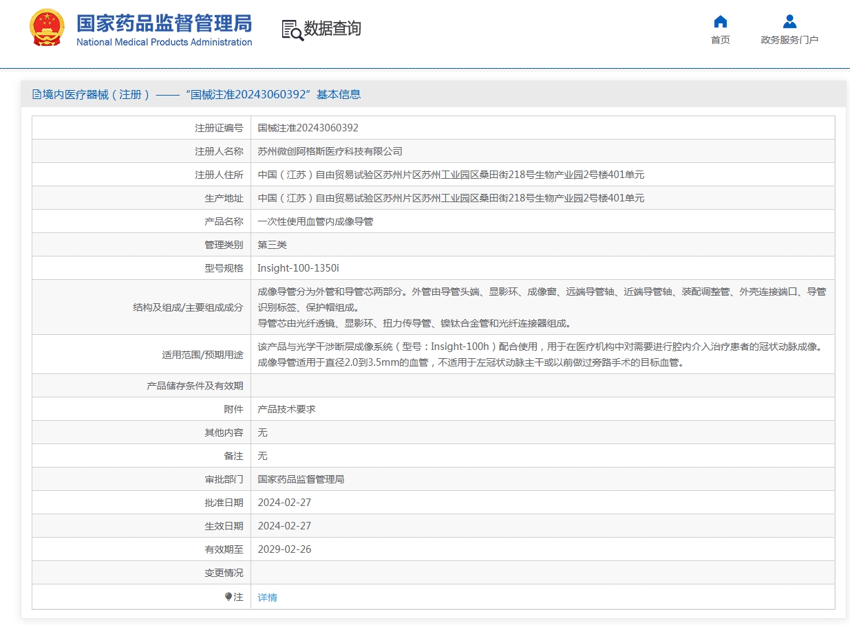Click the 首页 label
The height and width of the screenshot is (625, 850).
[x=721, y=40]
